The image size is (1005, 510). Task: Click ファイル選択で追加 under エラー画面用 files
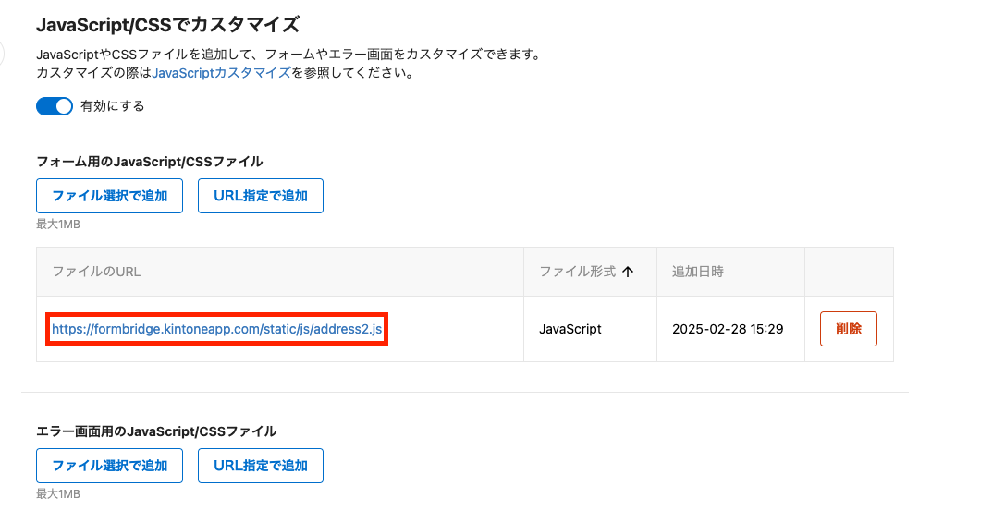pyautogui.click(x=110, y=466)
